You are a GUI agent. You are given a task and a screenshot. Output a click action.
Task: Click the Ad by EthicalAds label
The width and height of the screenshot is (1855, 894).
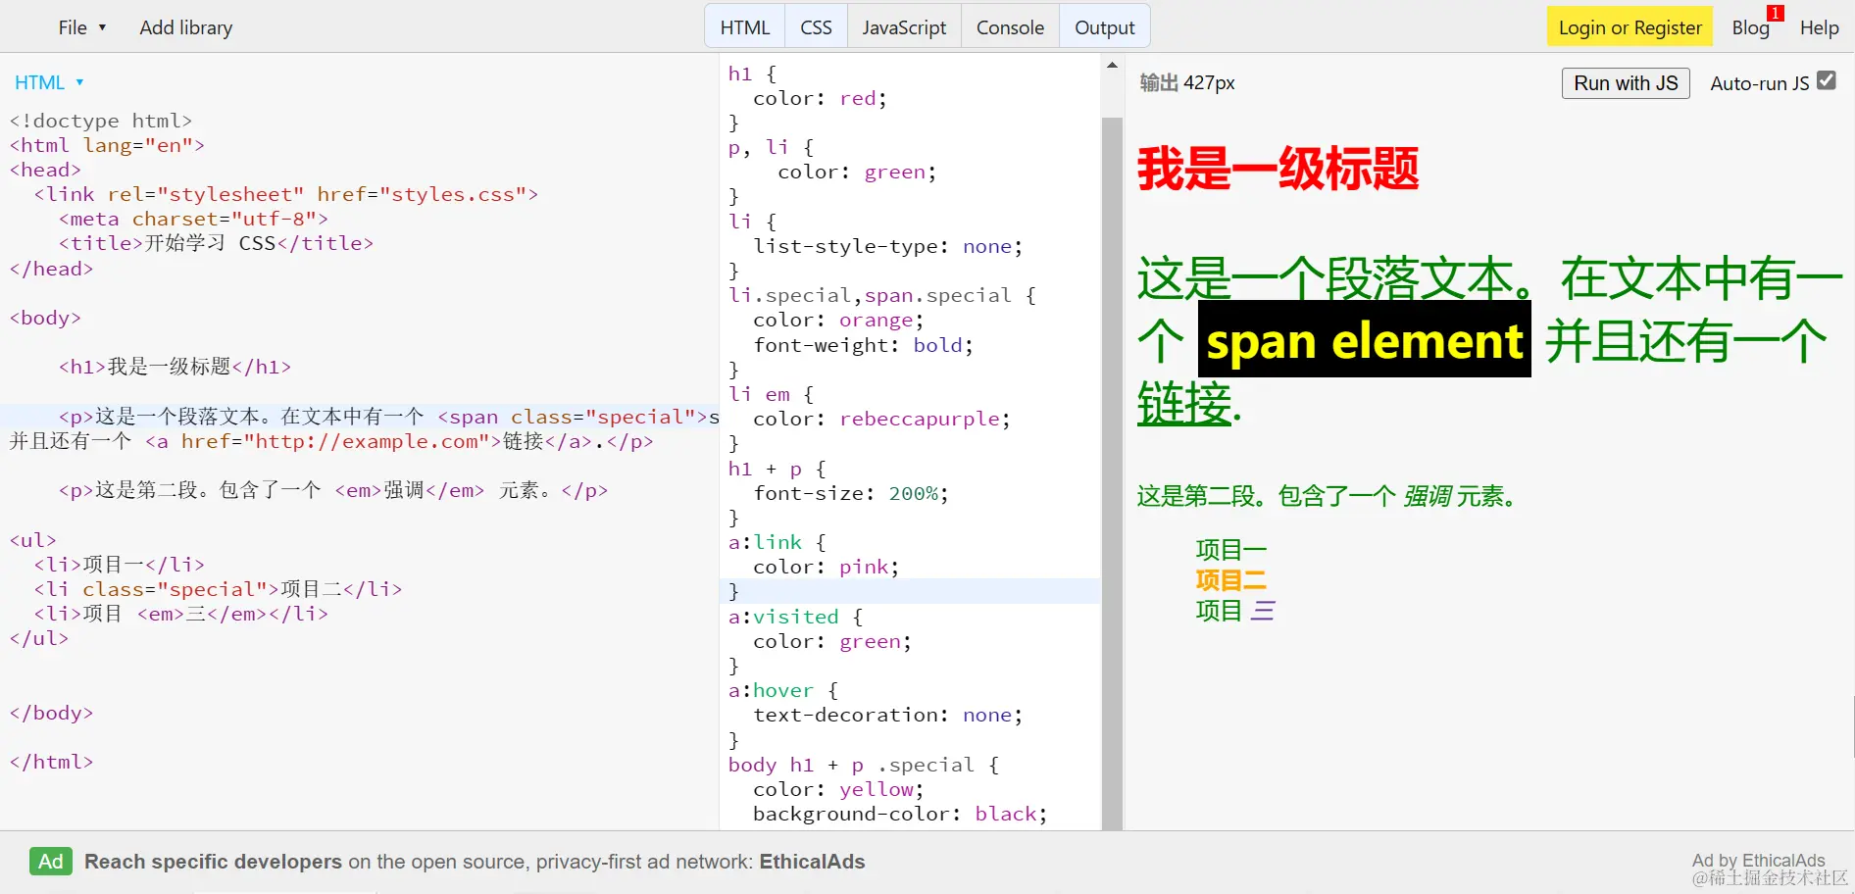pyautogui.click(x=1758, y=860)
